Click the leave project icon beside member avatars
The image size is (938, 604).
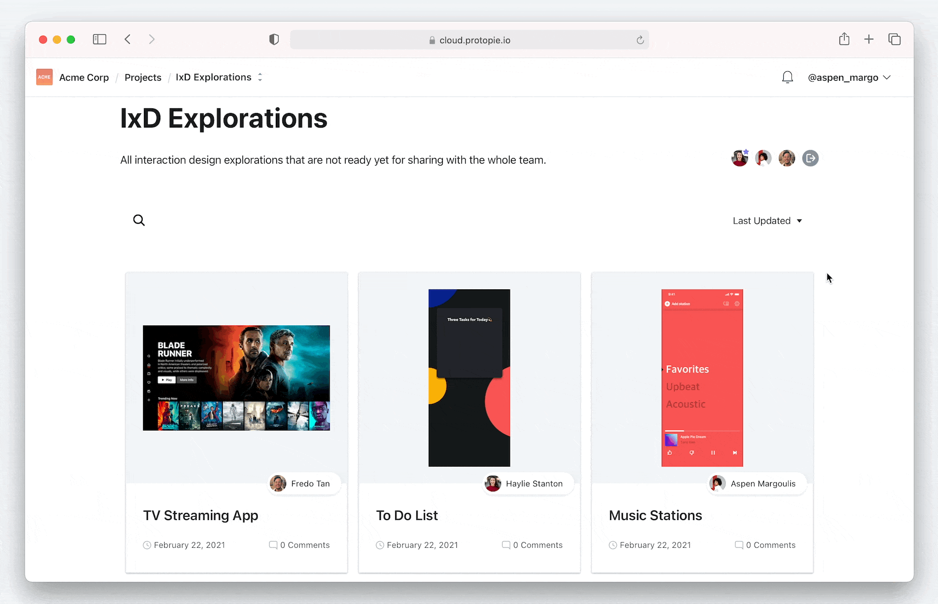click(x=810, y=159)
